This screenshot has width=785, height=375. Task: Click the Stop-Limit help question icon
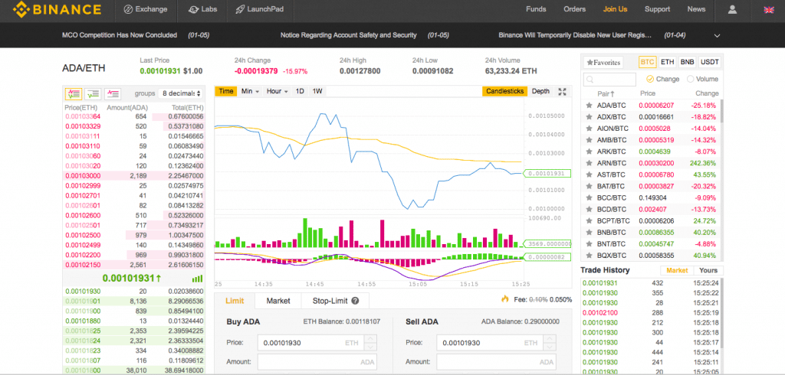(x=356, y=301)
